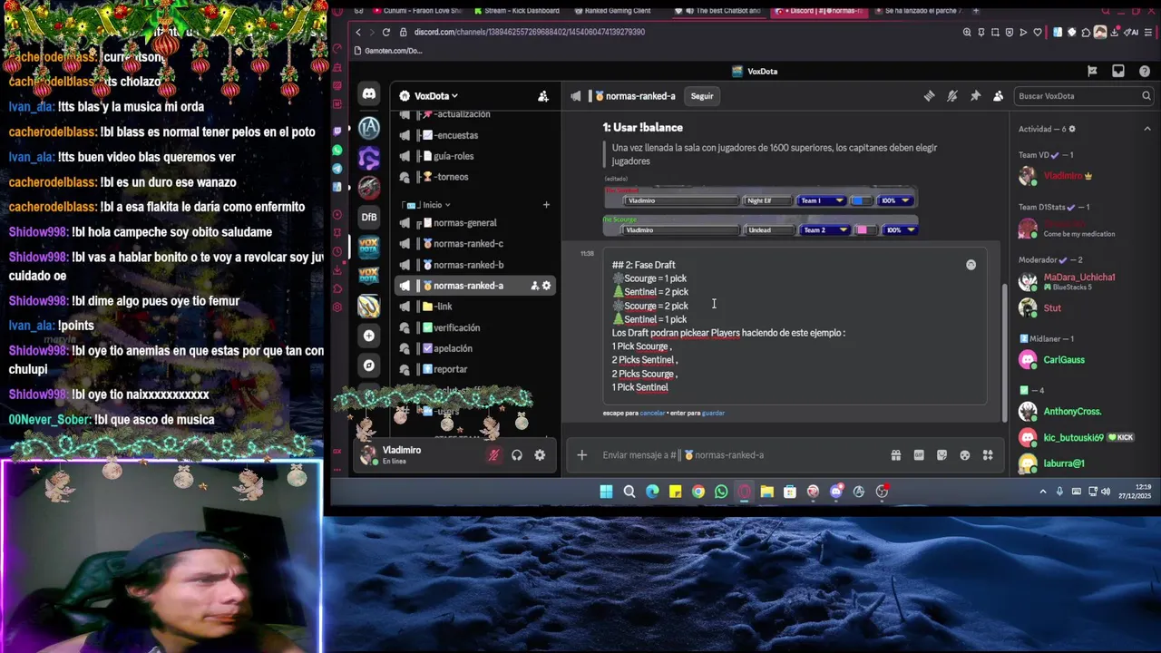
Task: Toggle the member list icon
Action: click(x=998, y=96)
